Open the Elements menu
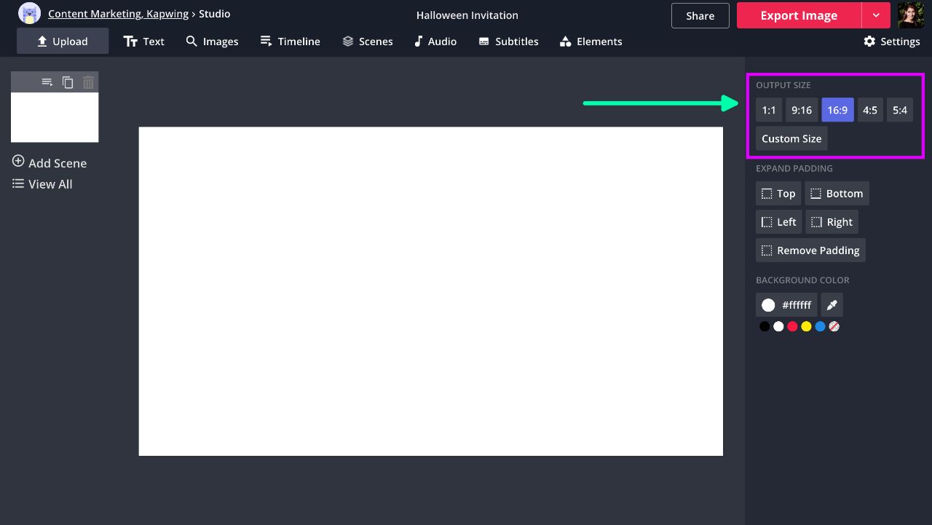This screenshot has width=932, height=525. click(591, 42)
